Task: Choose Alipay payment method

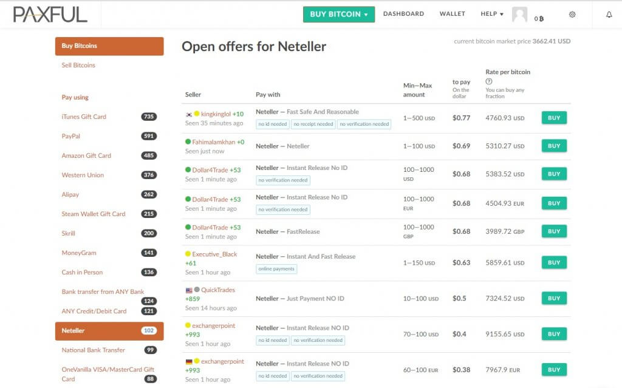Action: (x=70, y=194)
